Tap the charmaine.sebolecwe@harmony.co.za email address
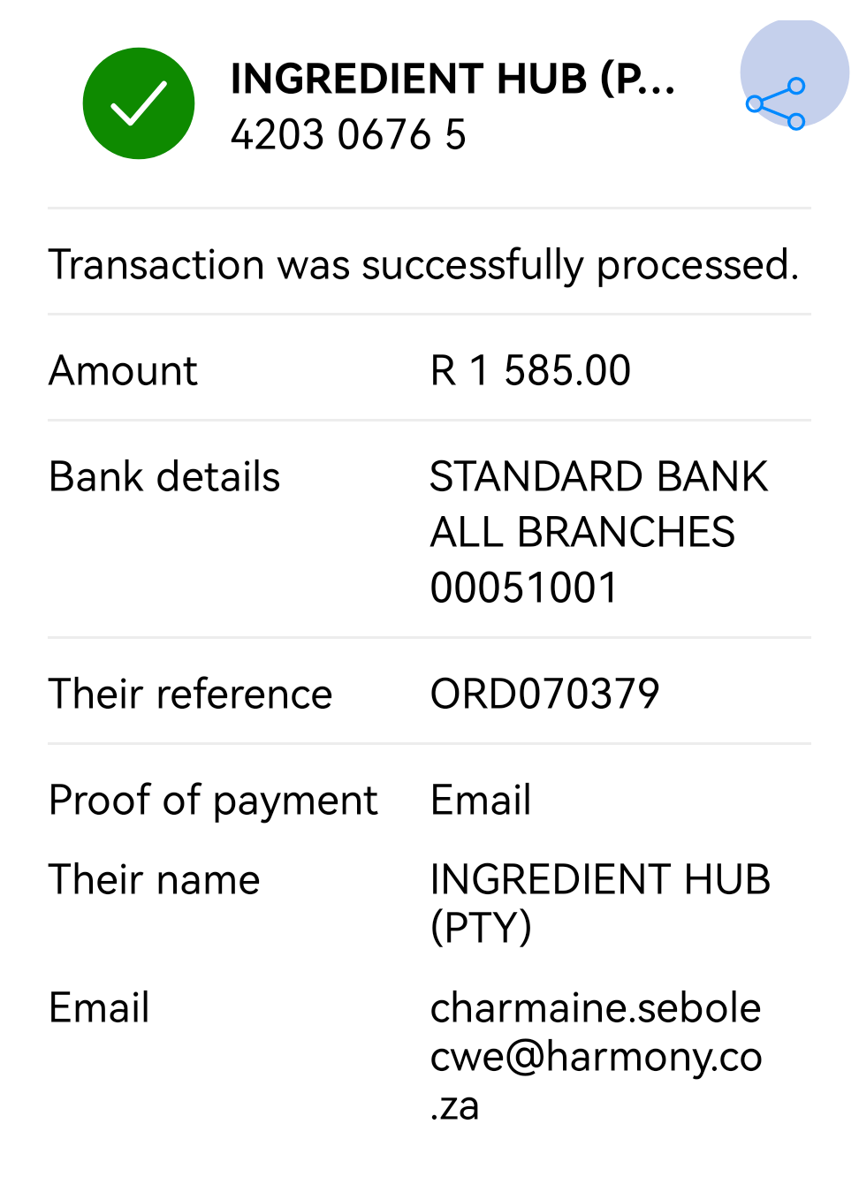Image resolution: width=859 pixels, height=1177 pixels. point(596,1056)
